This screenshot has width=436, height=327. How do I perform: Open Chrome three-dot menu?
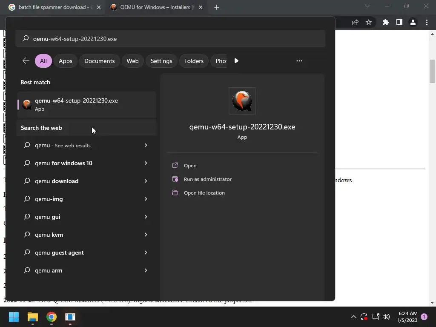pos(427,22)
